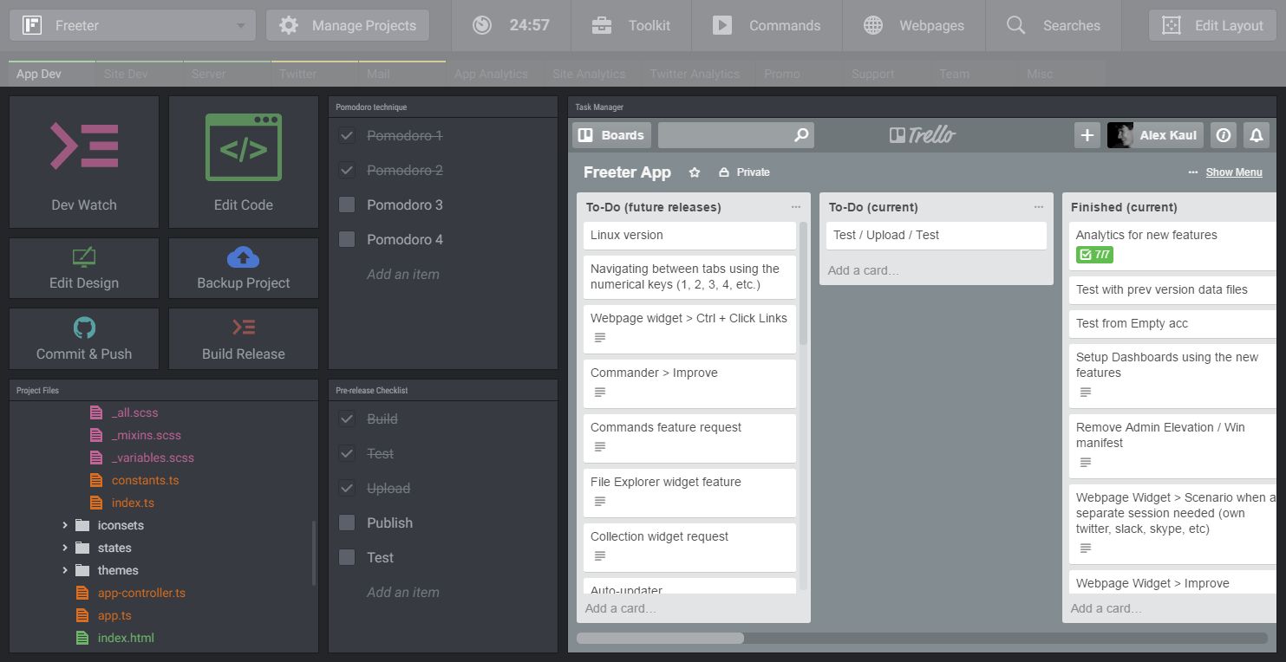Switch to the Site Dev tab
The width and height of the screenshot is (1286, 662).
(x=127, y=74)
